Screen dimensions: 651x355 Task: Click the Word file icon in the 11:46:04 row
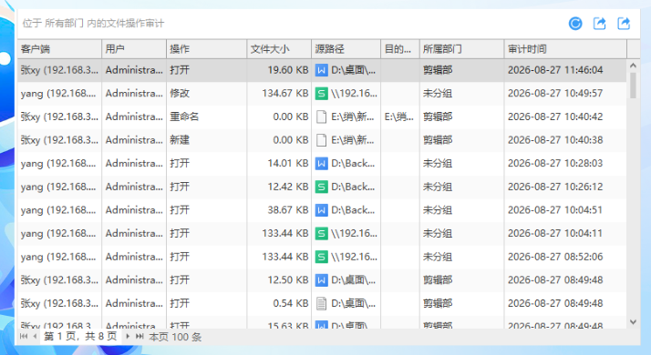click(x=321, y=70)
